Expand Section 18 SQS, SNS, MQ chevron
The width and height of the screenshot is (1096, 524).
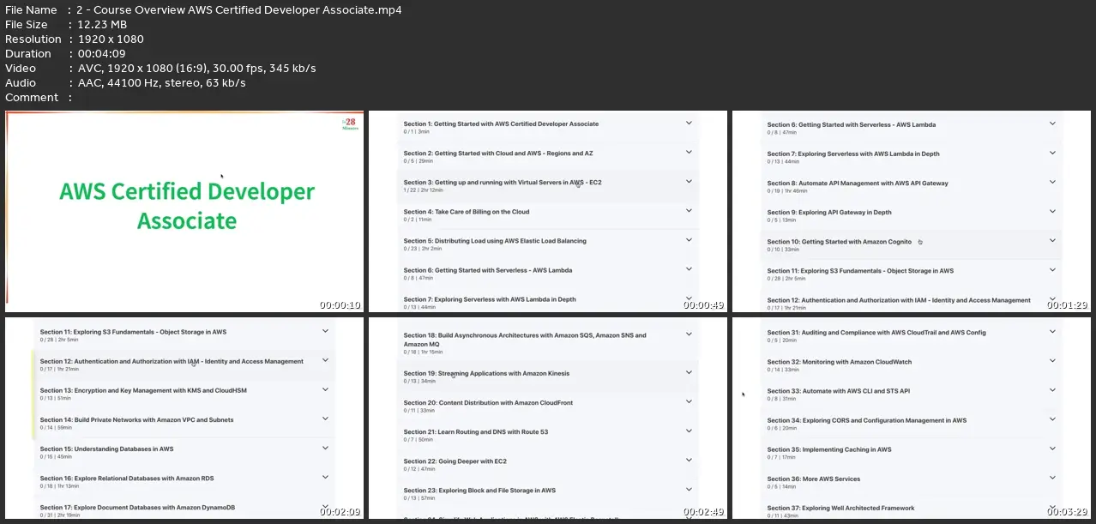click(689, 335)
